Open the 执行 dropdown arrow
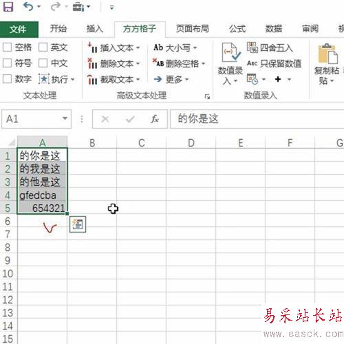The height and width of the screenshot is (344, 344). 73,79
